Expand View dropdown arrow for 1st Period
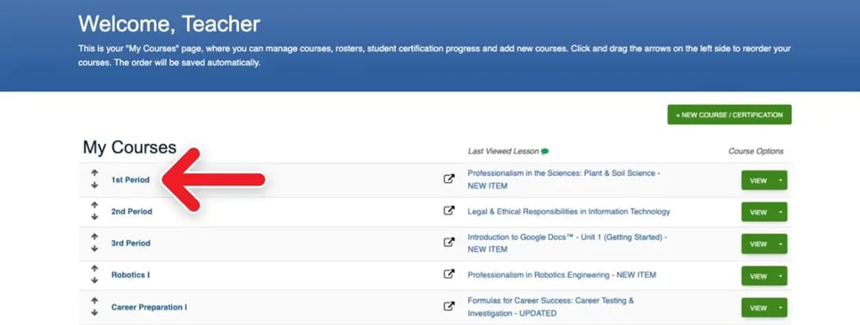Image resolution: width=860 pixels, height=325 pixels. [x=781, y=181]
